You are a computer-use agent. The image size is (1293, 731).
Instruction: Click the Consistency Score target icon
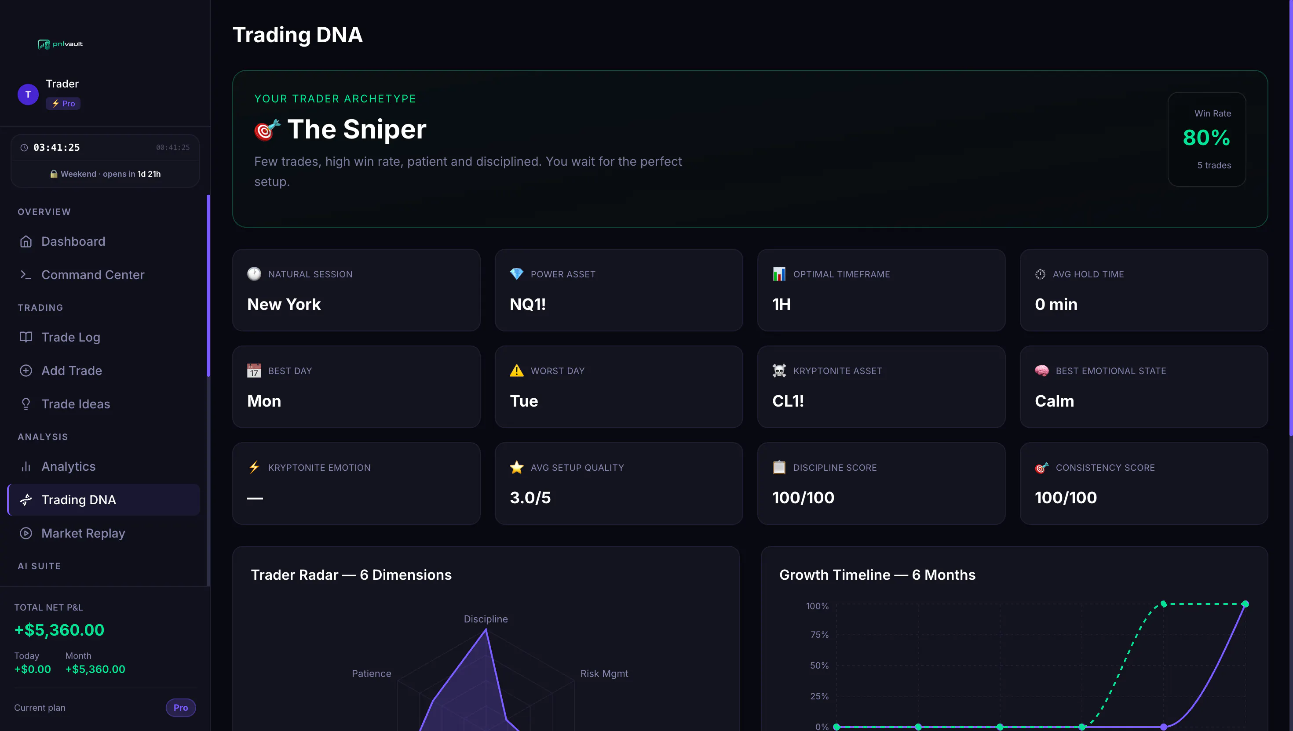pos(1042,467)
